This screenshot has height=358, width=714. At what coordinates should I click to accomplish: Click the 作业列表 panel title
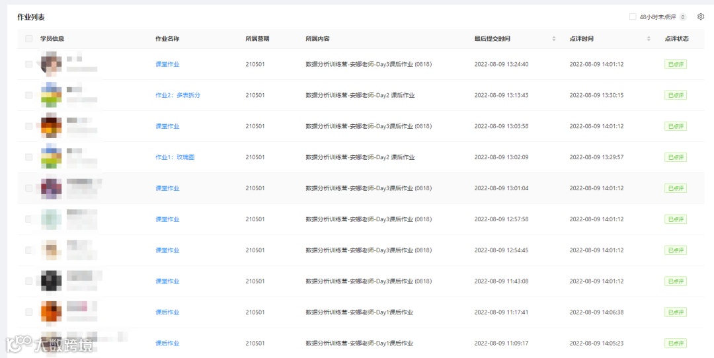31,17
